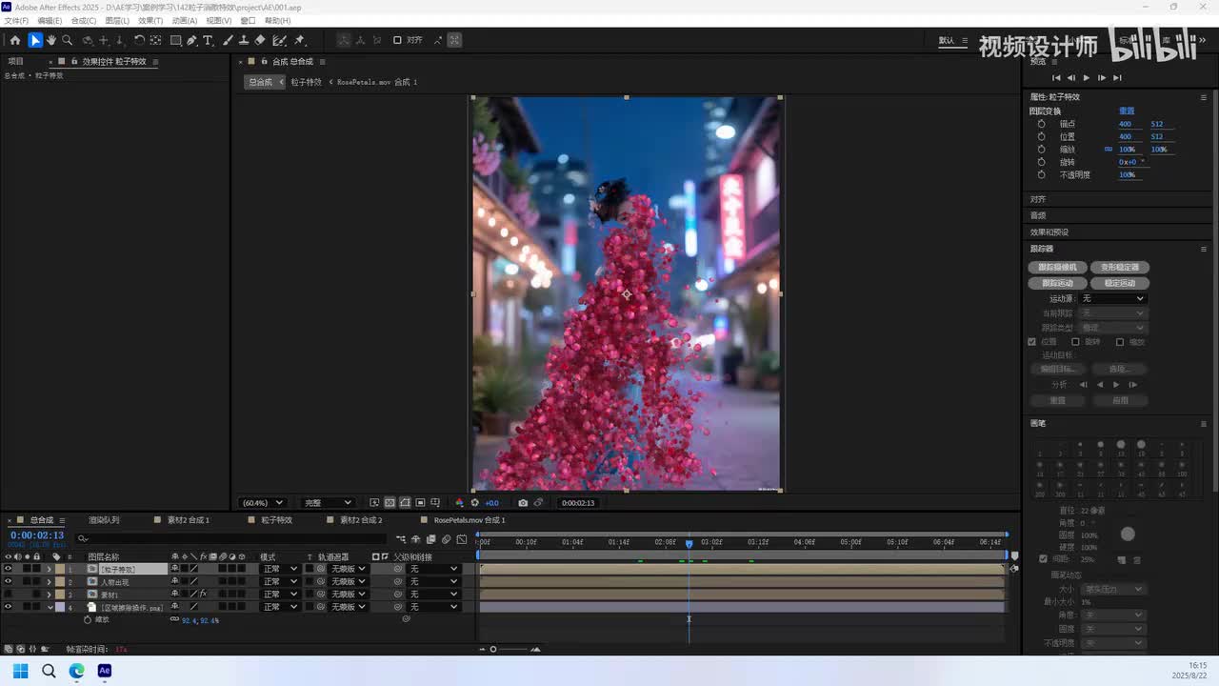Click the snapshot camera icon in viewer
The width and height of the screenshot is (1219, 686).
point(523,502)
